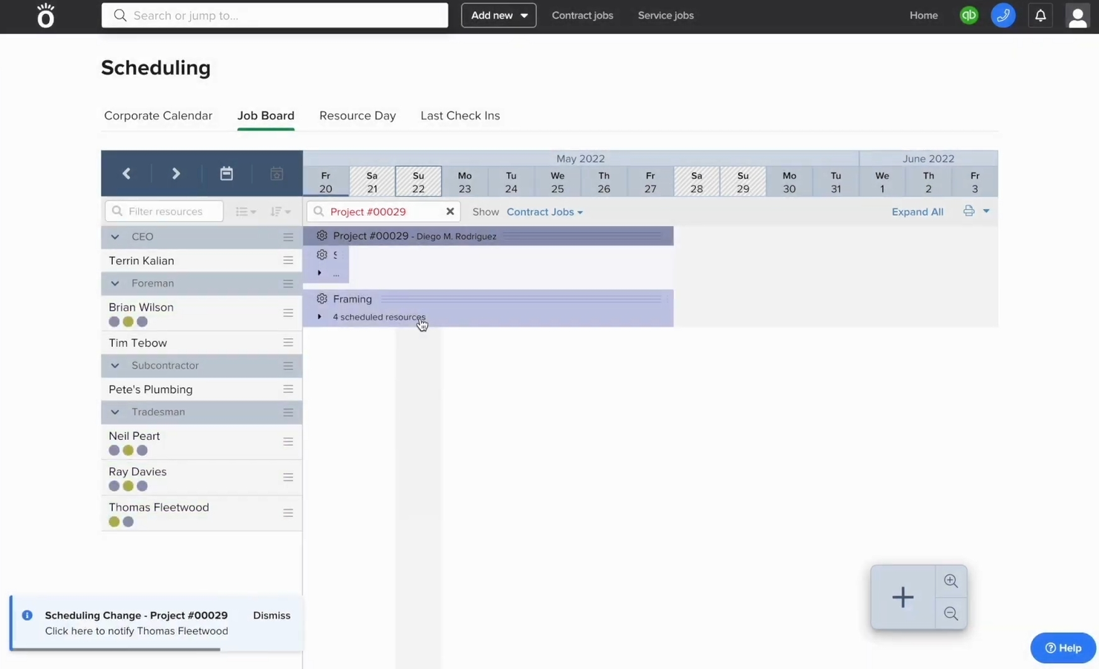Dismiss the scheduling change notification
Viewport: 1099px width, 669px height.
(x=271, y=615)
